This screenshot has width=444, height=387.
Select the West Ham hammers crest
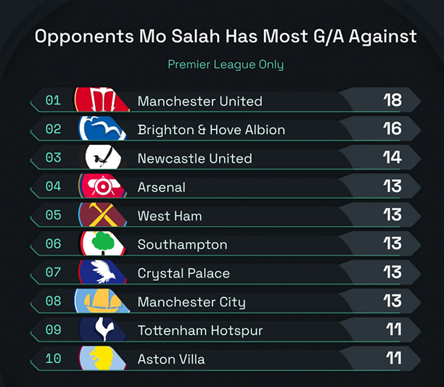tap(103, 215)
